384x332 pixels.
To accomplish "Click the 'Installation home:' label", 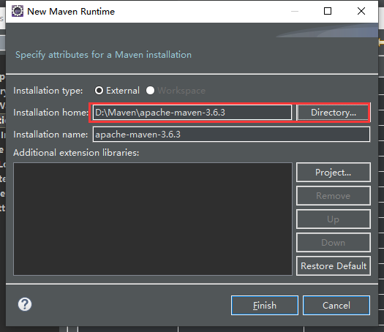I will 50,113.
